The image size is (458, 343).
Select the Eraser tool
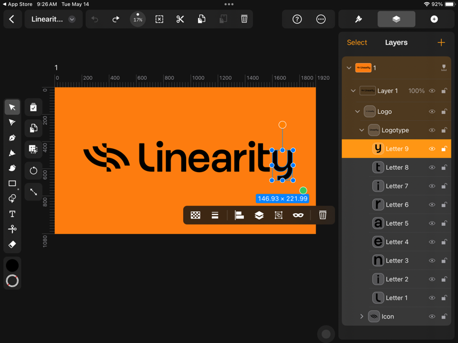coord(13,244)
